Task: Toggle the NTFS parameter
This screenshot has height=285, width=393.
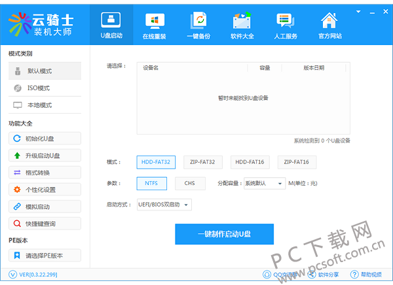Action: click(152, 184)
